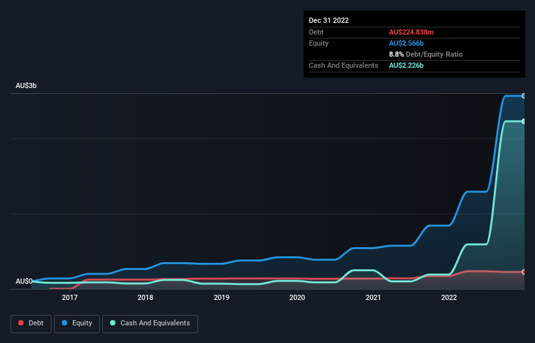Click the blue Equity endpoint marker
This screenshot has height=343, width=535.
click(x=524, y=96)
